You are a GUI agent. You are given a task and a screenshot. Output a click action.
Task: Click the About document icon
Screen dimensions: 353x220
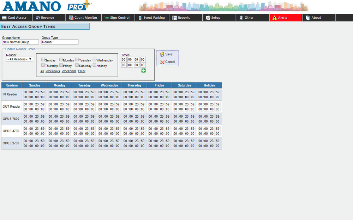click(308, 18)
